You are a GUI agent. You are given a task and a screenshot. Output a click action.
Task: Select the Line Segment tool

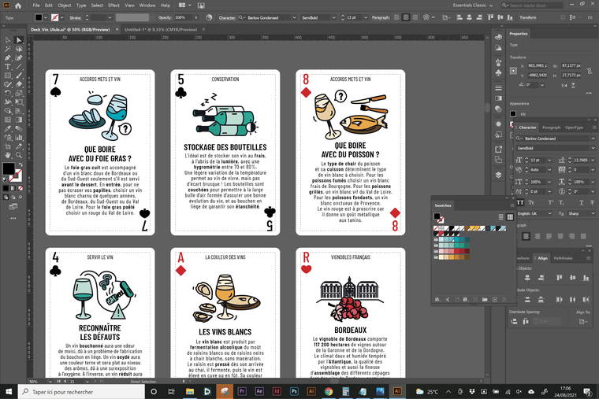coord(19,67)
